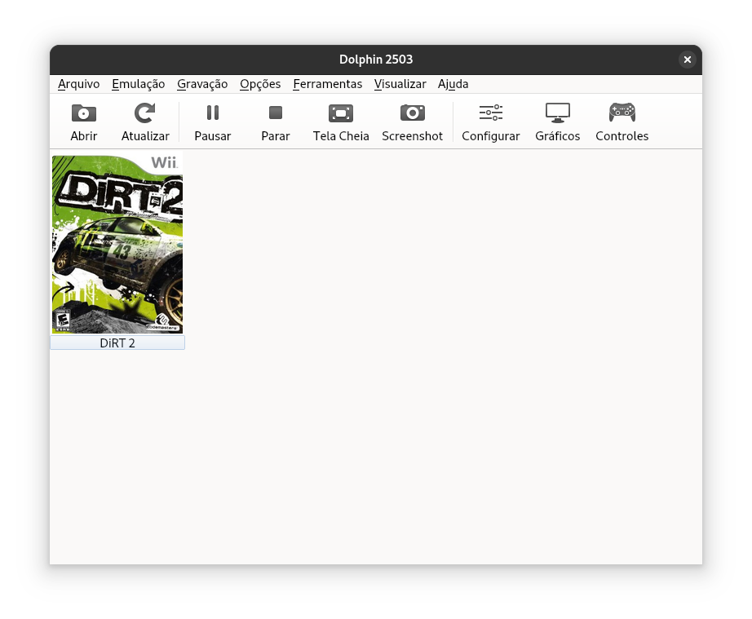Image resolution: width=752 pixels, height=619 pixels.
Task: Open the Ferramentas menu
Action: tap(328, 84)
